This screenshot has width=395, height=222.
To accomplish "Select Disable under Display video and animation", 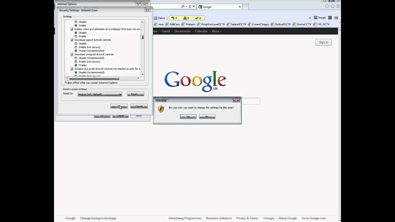I will (76, 33).
